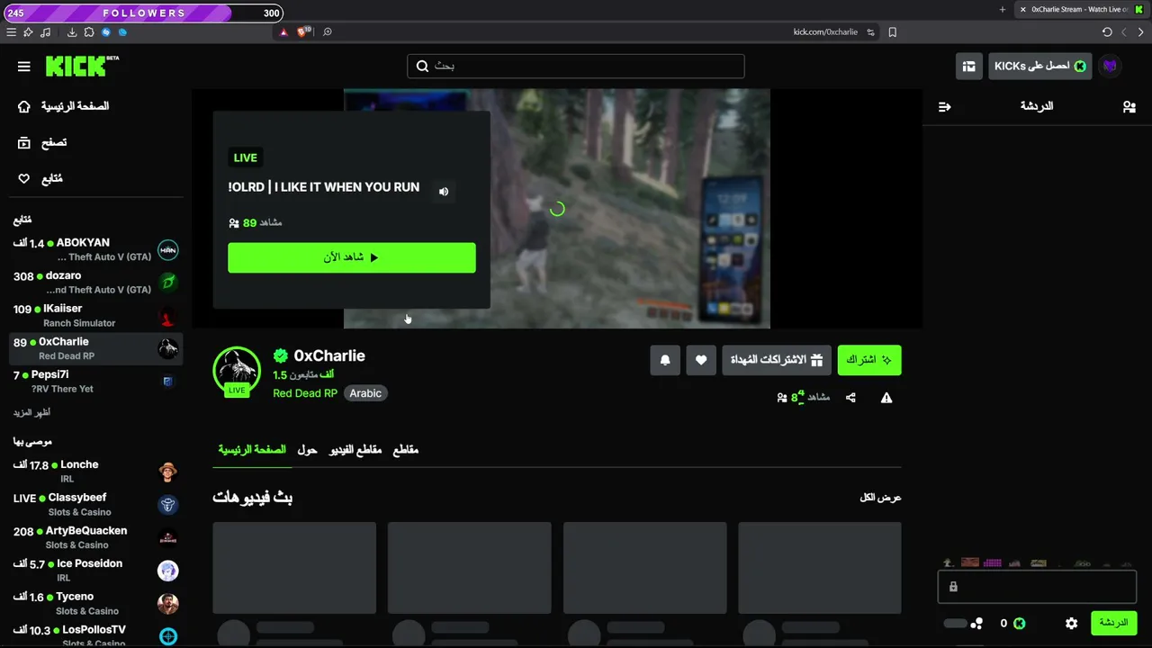1152x648 pixels.
Task: Open the Kick hamburger navigation menu
Action: point(24,67)
